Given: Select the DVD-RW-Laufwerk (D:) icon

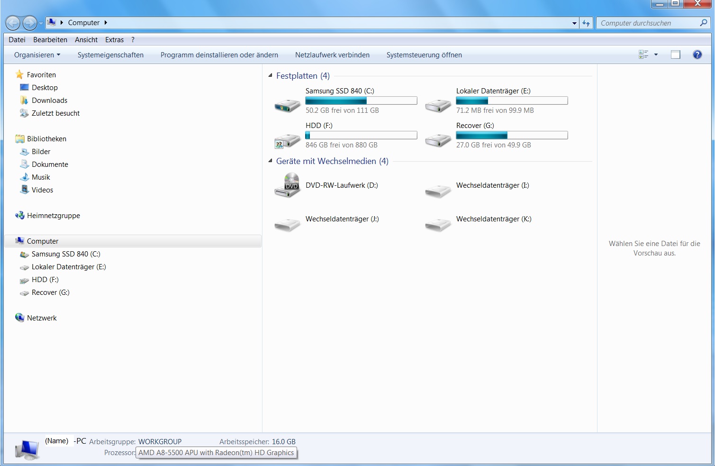Looking at the screenshot, I should [x=288, y=185].
